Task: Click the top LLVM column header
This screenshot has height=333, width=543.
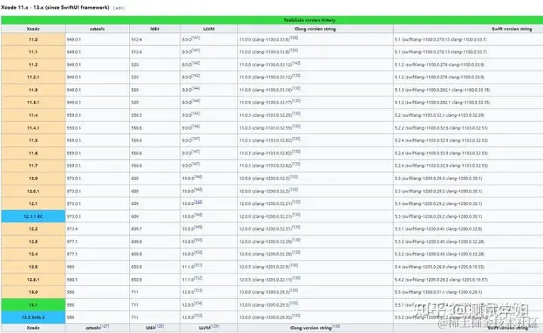Action: 209,29
